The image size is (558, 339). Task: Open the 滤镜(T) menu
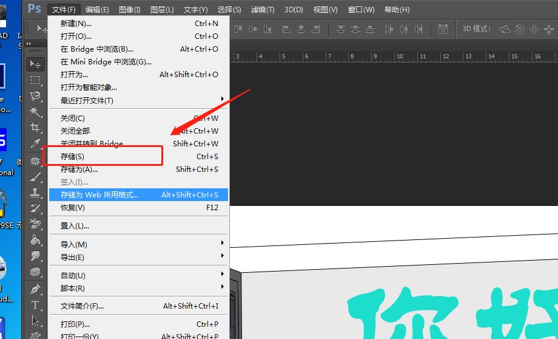263,10
